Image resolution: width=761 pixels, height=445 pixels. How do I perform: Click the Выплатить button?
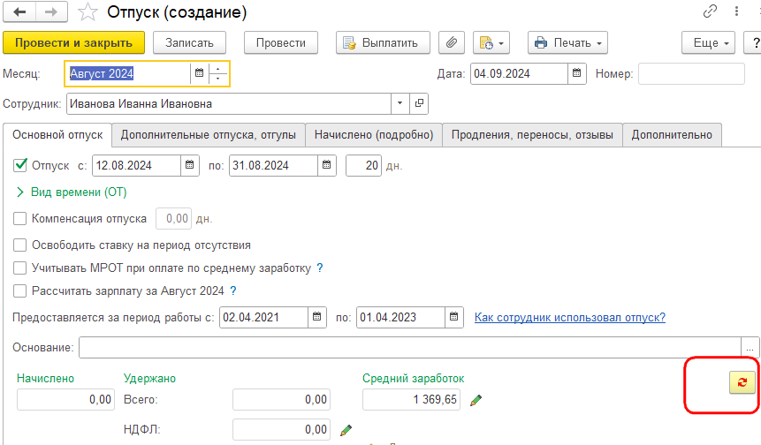coord(383,42)
